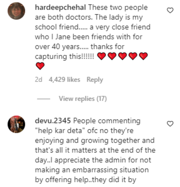
Task: Click the 2d timestamp
Action: 39,79
